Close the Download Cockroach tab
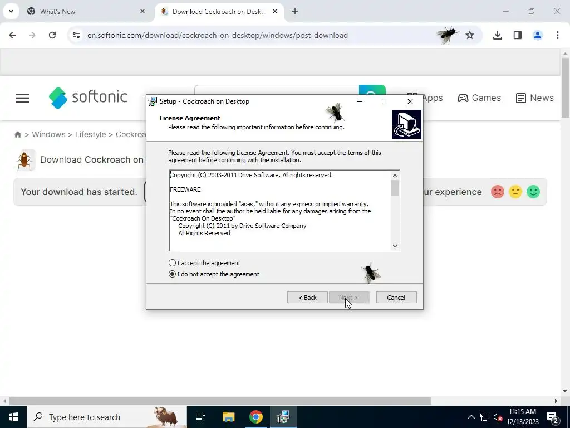570x428 pixels. (x=275, y=11)
